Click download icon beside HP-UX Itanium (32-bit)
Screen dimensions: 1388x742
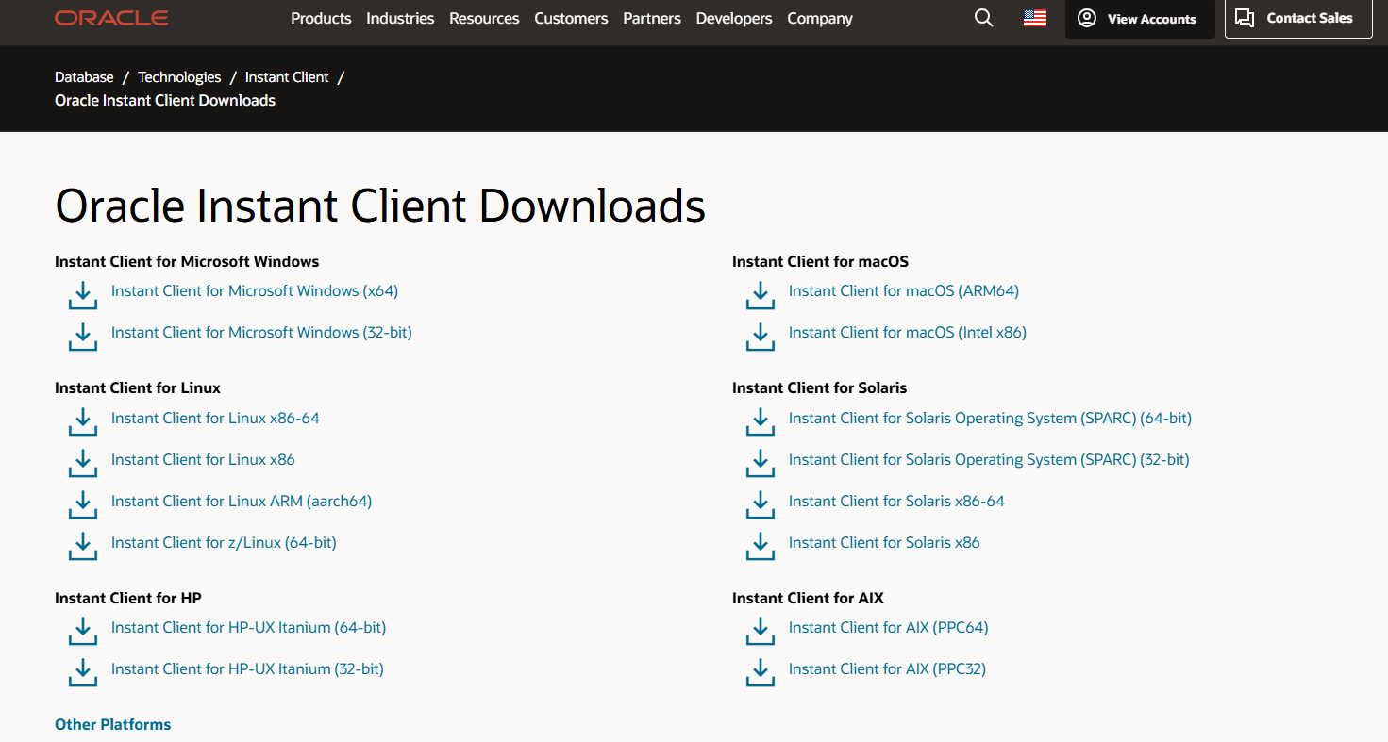(x=83, y=672)
